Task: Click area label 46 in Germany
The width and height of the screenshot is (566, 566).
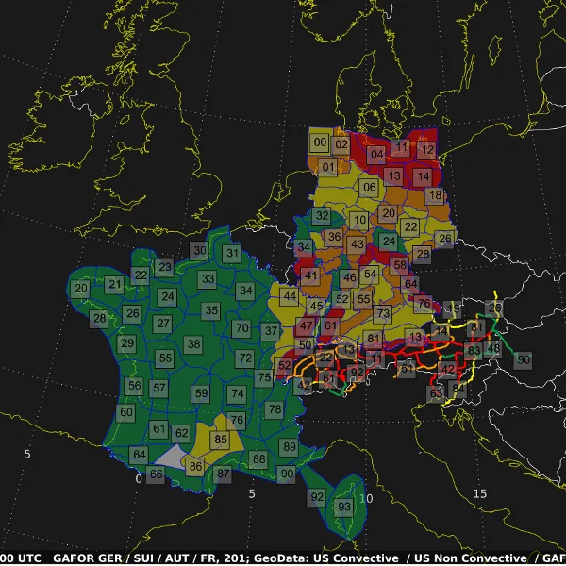Action: (349, 278)
